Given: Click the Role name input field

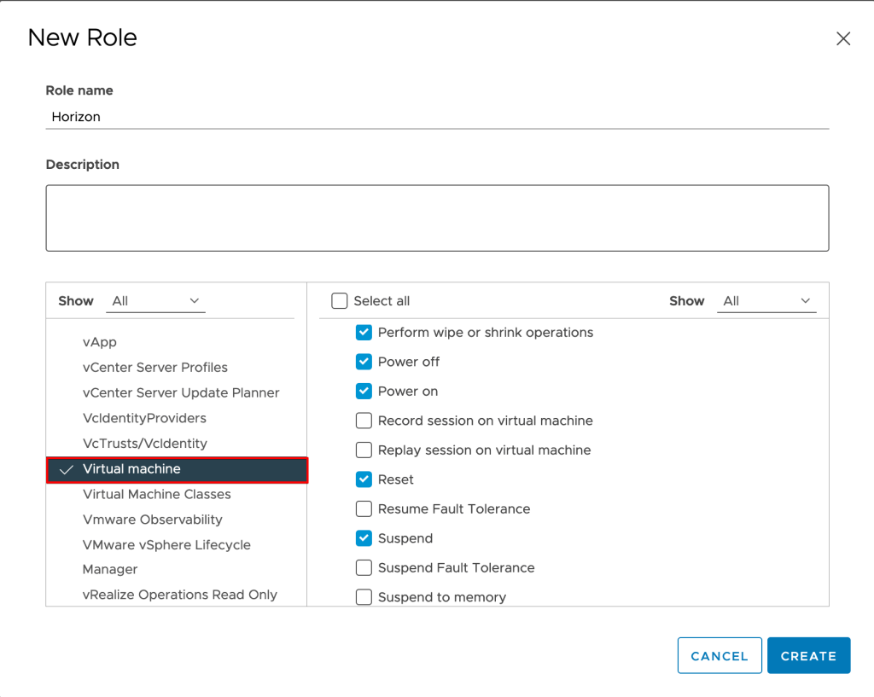Looking at the screenshot, I should click(x=437, y=117).
